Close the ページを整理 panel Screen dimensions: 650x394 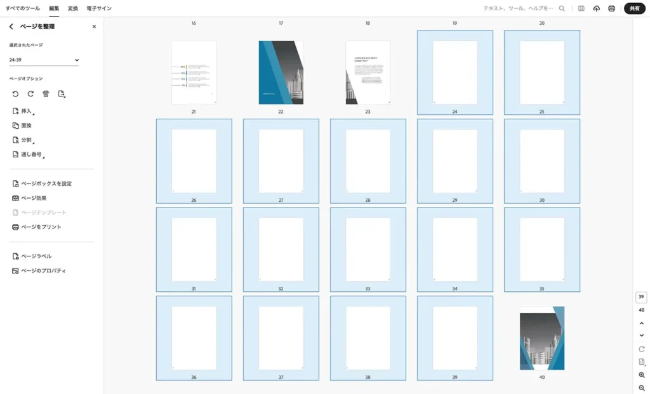[x=94, y=27]
